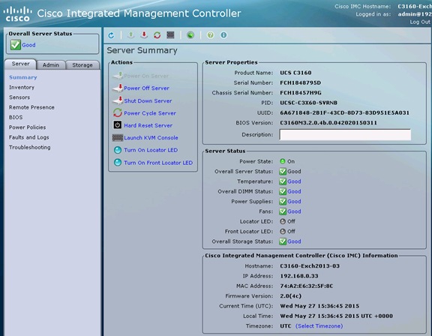
Task: Click the KVM console toolbar icon
Action: pos(170,35)
